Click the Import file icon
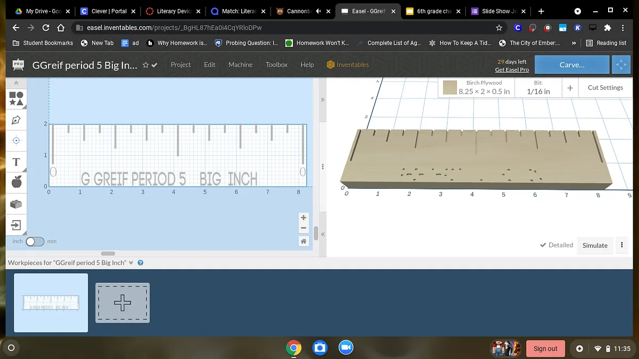Screen dimensions: 639x359 tap(16, 225)
